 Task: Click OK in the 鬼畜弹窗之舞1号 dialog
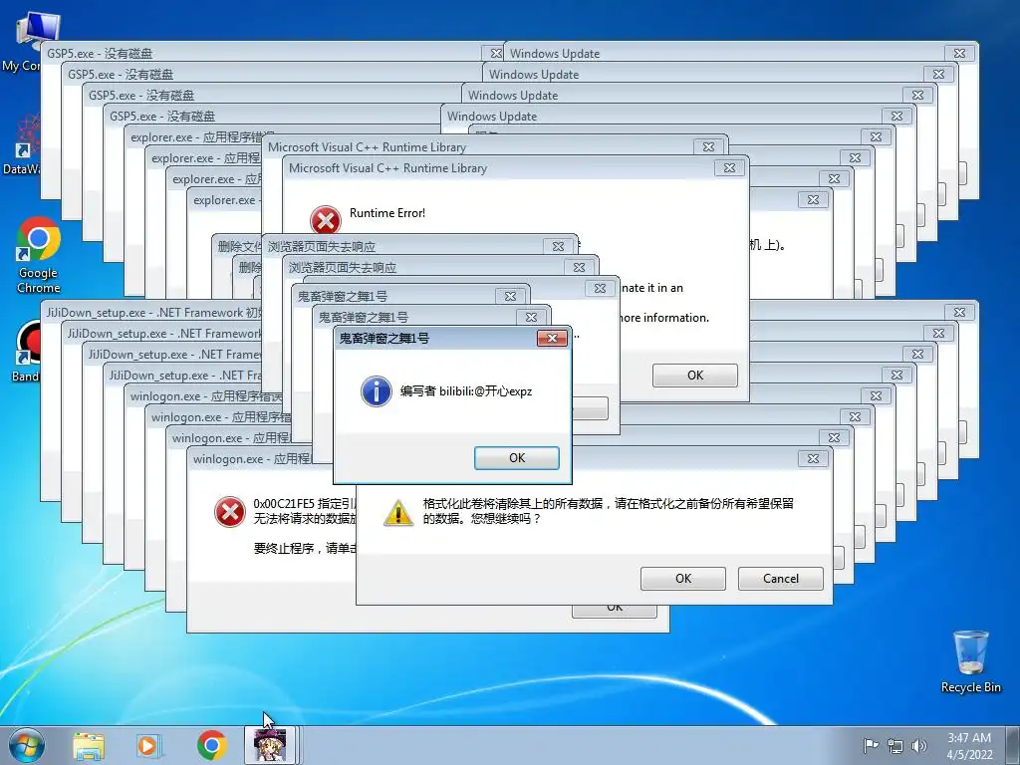click(517, 458)
